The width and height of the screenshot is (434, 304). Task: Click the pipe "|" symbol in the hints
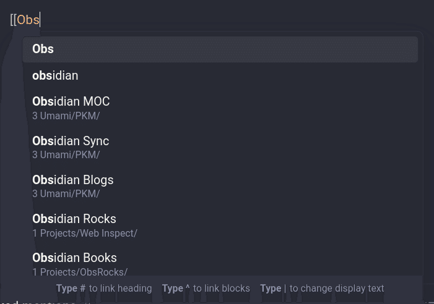pos(285,289)
